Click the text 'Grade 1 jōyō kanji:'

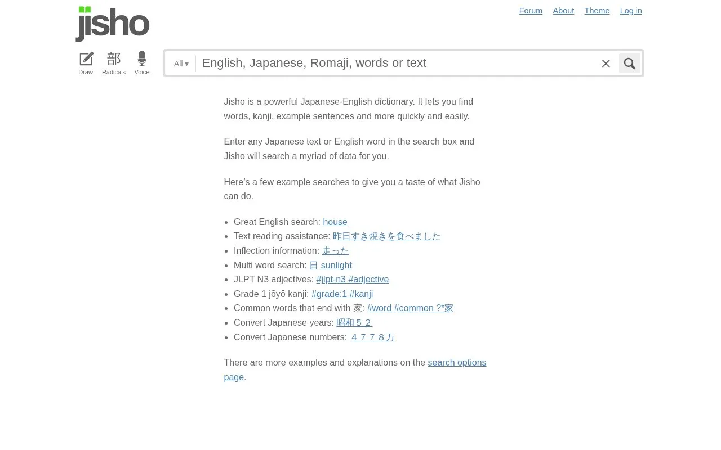pos(272,294)
